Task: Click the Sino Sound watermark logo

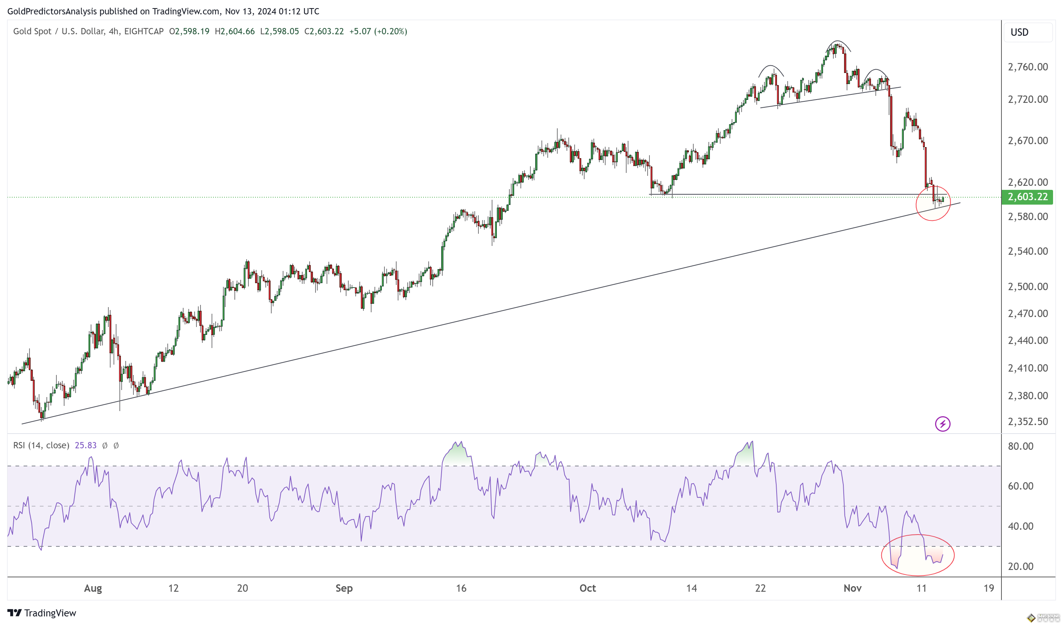Action: point(1043,618)
